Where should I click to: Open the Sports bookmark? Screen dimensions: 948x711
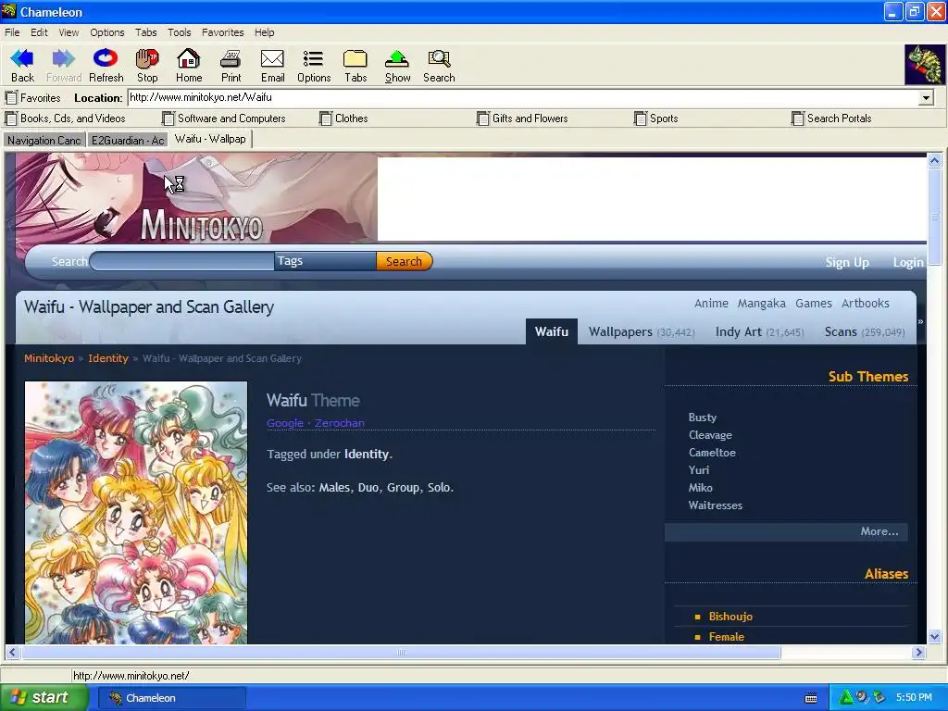point(656,118)
